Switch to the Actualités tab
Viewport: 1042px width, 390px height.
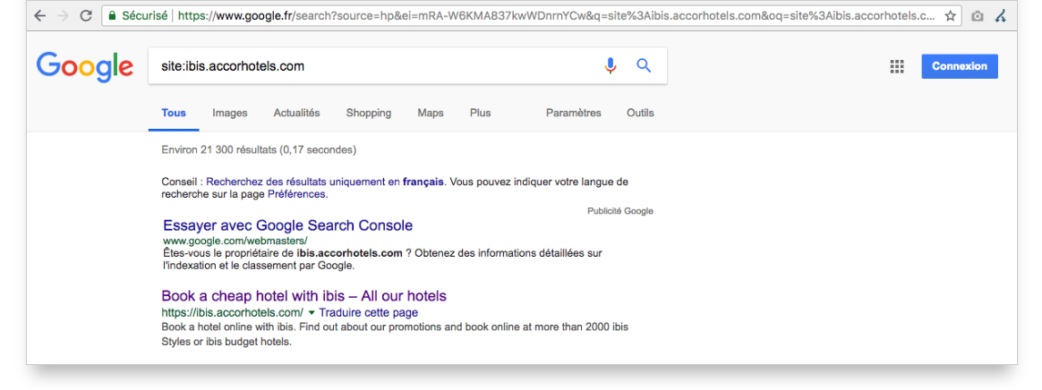tap(296, 113)
